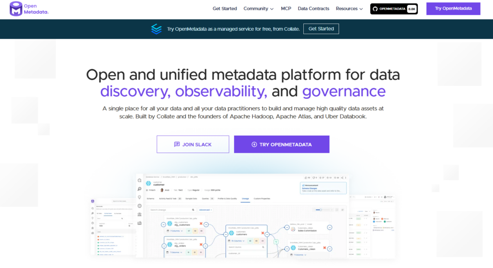Click the Snowflake icon beside the customer title

tap(149, 183)
